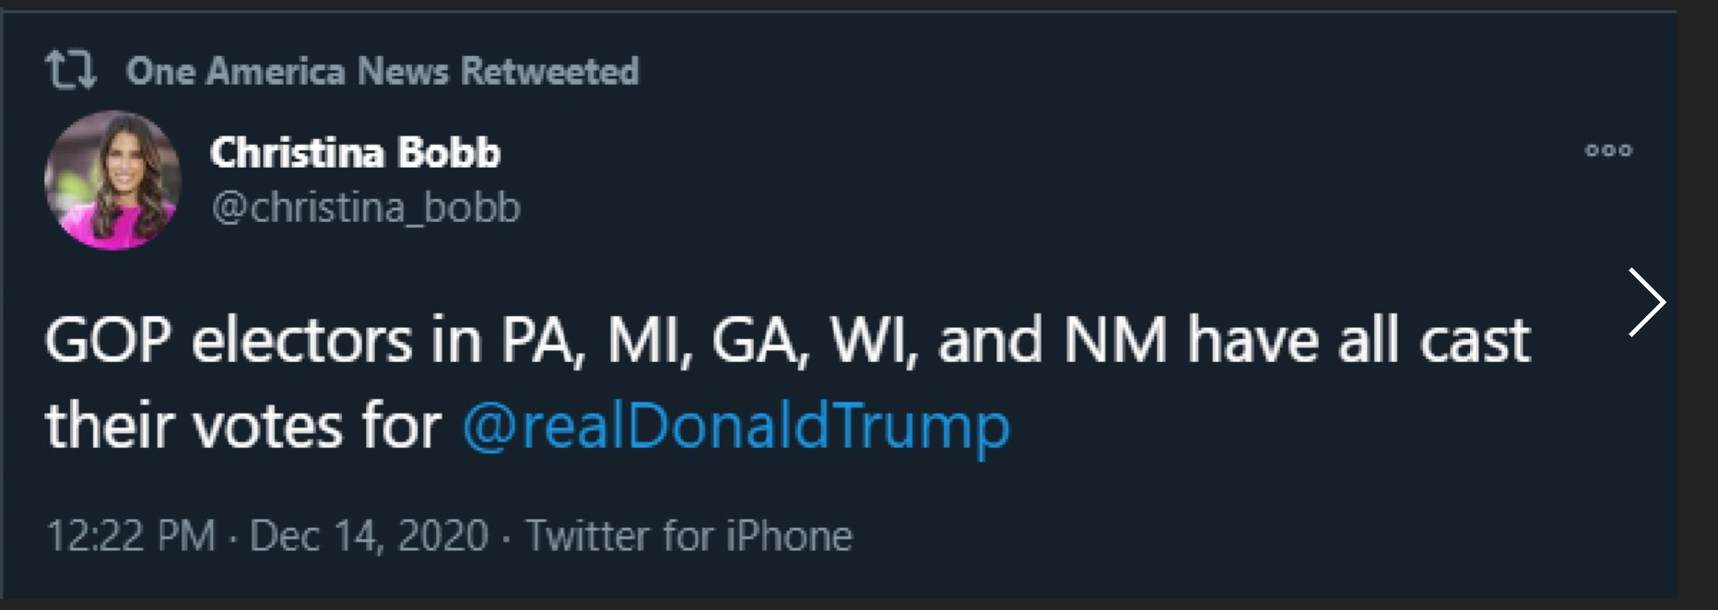Go to next image with right chevron
The height and width of the screenshot is (610, 1718).
[1647, 302]
